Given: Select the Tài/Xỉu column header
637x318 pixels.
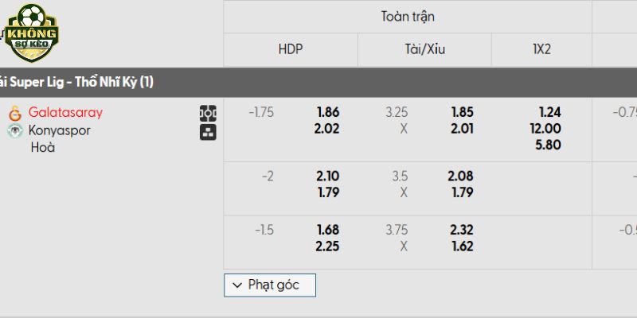Looking at the screenshot, I should (424, 49).
